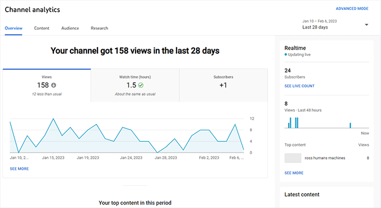Select the Watch time (hours) card
Viewport: 381px width, 208px height.
(x=135, y=86)
